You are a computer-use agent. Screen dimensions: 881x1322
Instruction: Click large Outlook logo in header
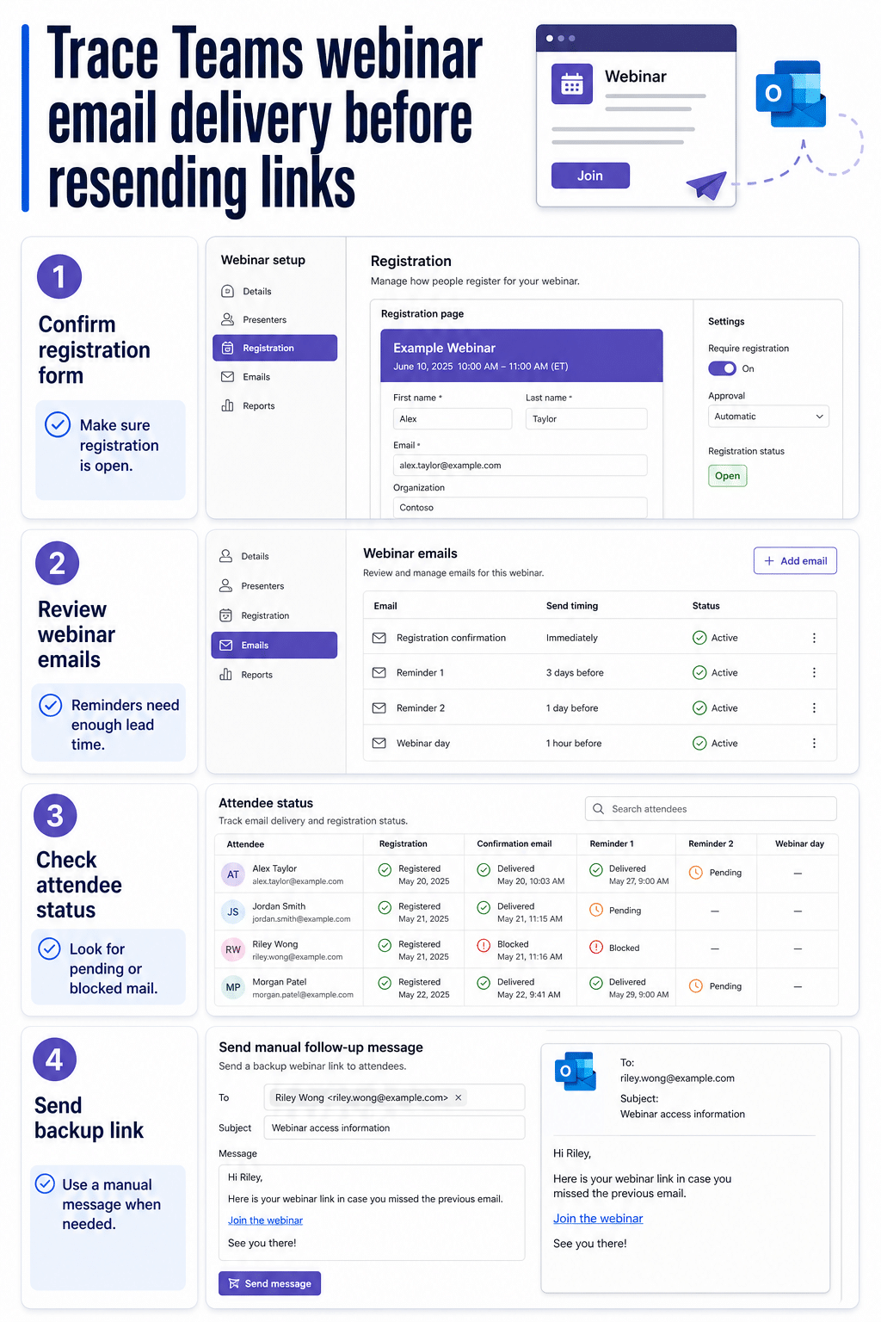point(791,95)
